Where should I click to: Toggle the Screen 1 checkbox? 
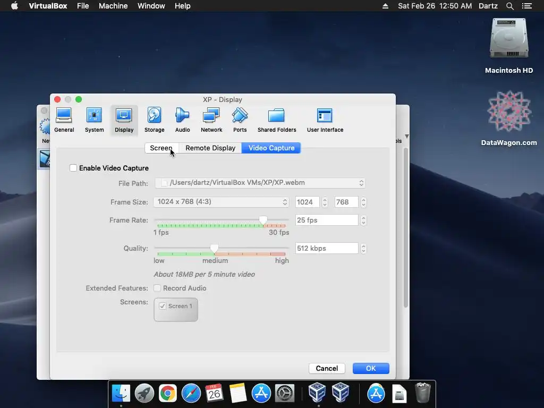(163, 306)
